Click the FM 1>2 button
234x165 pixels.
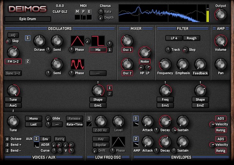click(x=13, y=61)
